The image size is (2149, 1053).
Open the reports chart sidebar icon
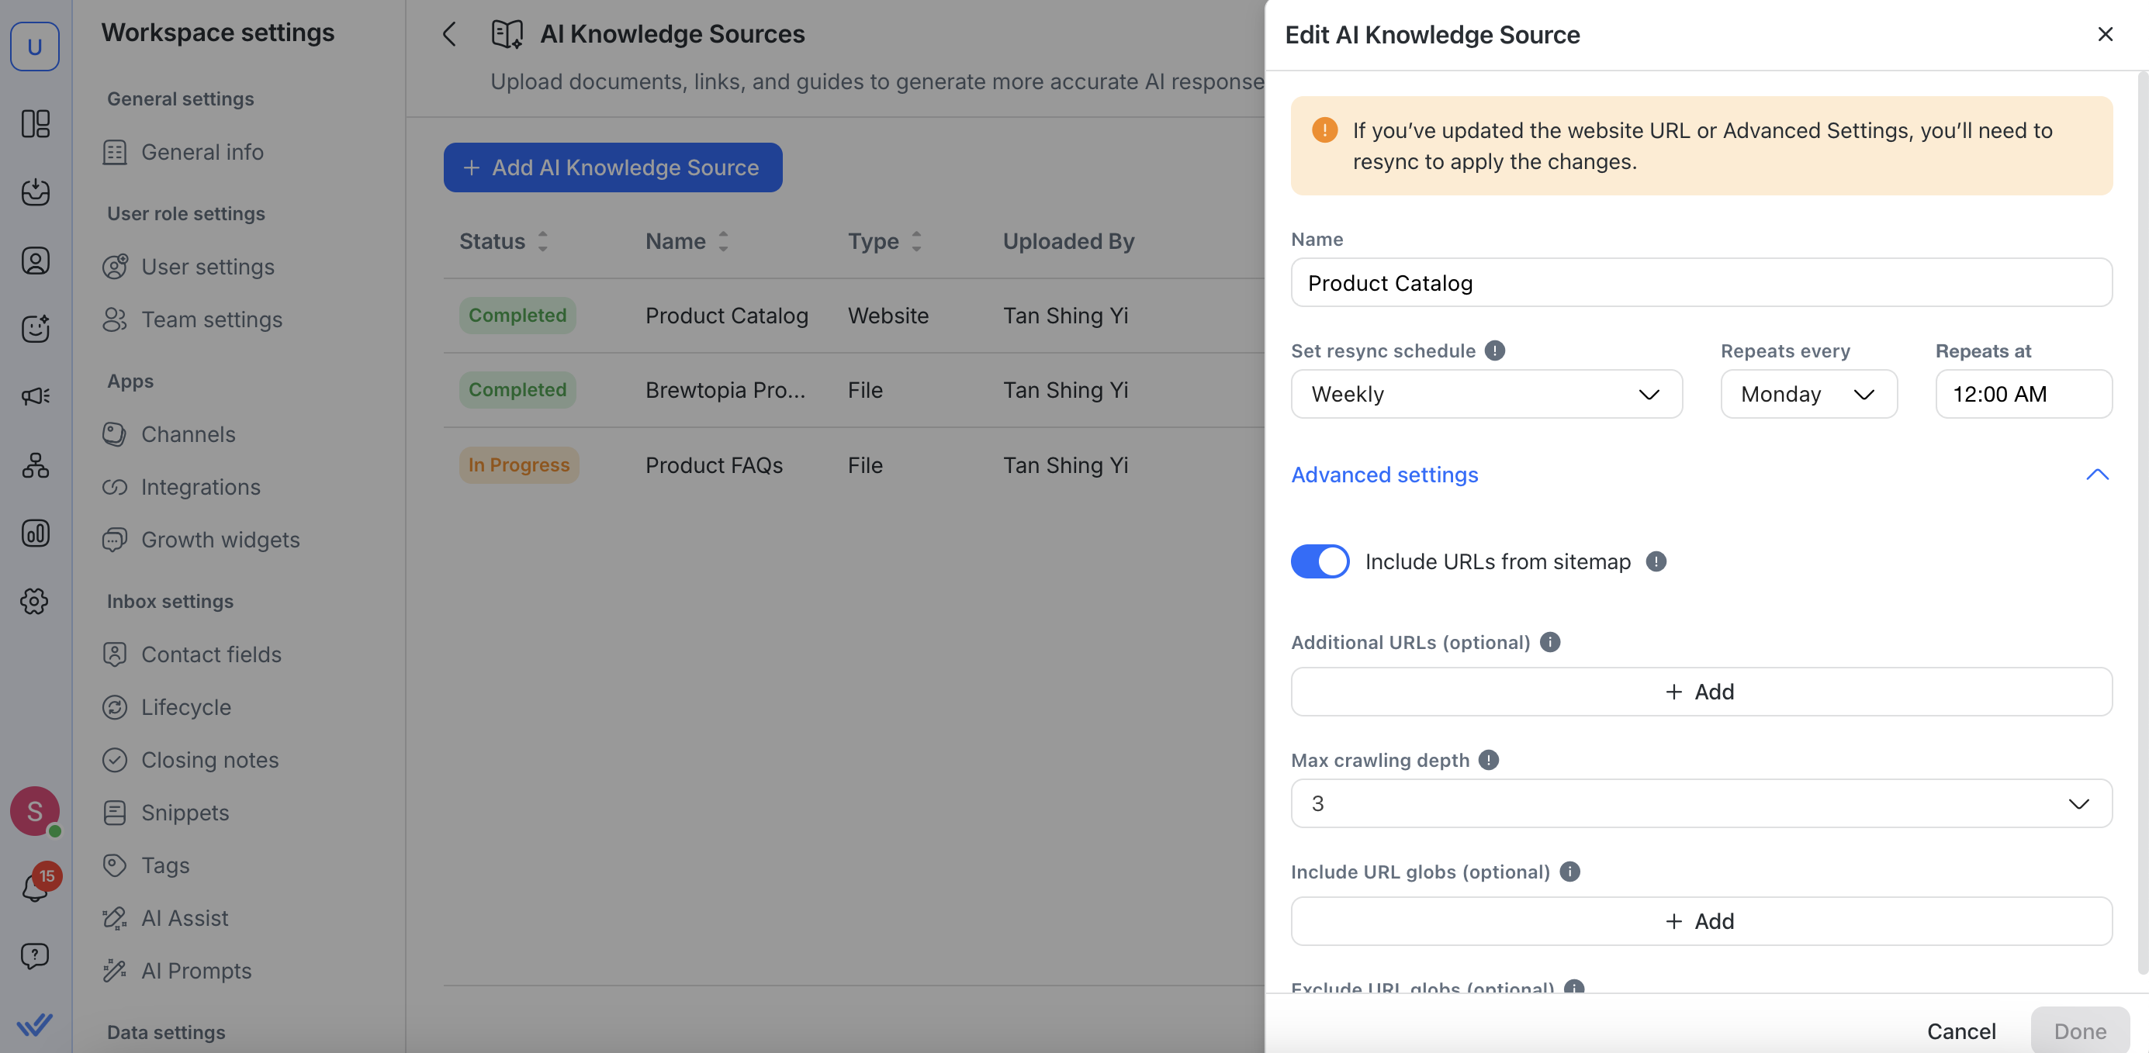(x=35, y=533)
